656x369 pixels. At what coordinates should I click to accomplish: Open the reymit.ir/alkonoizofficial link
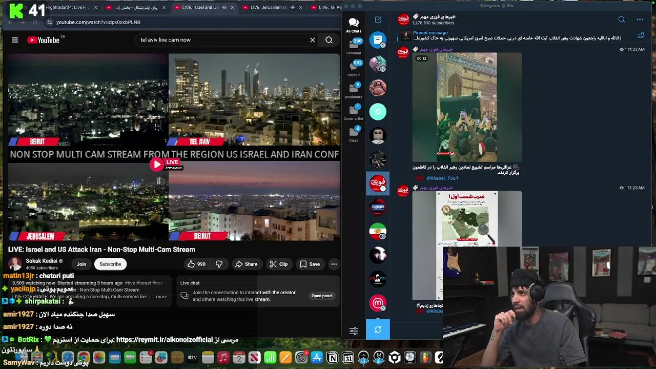(164, 340)
